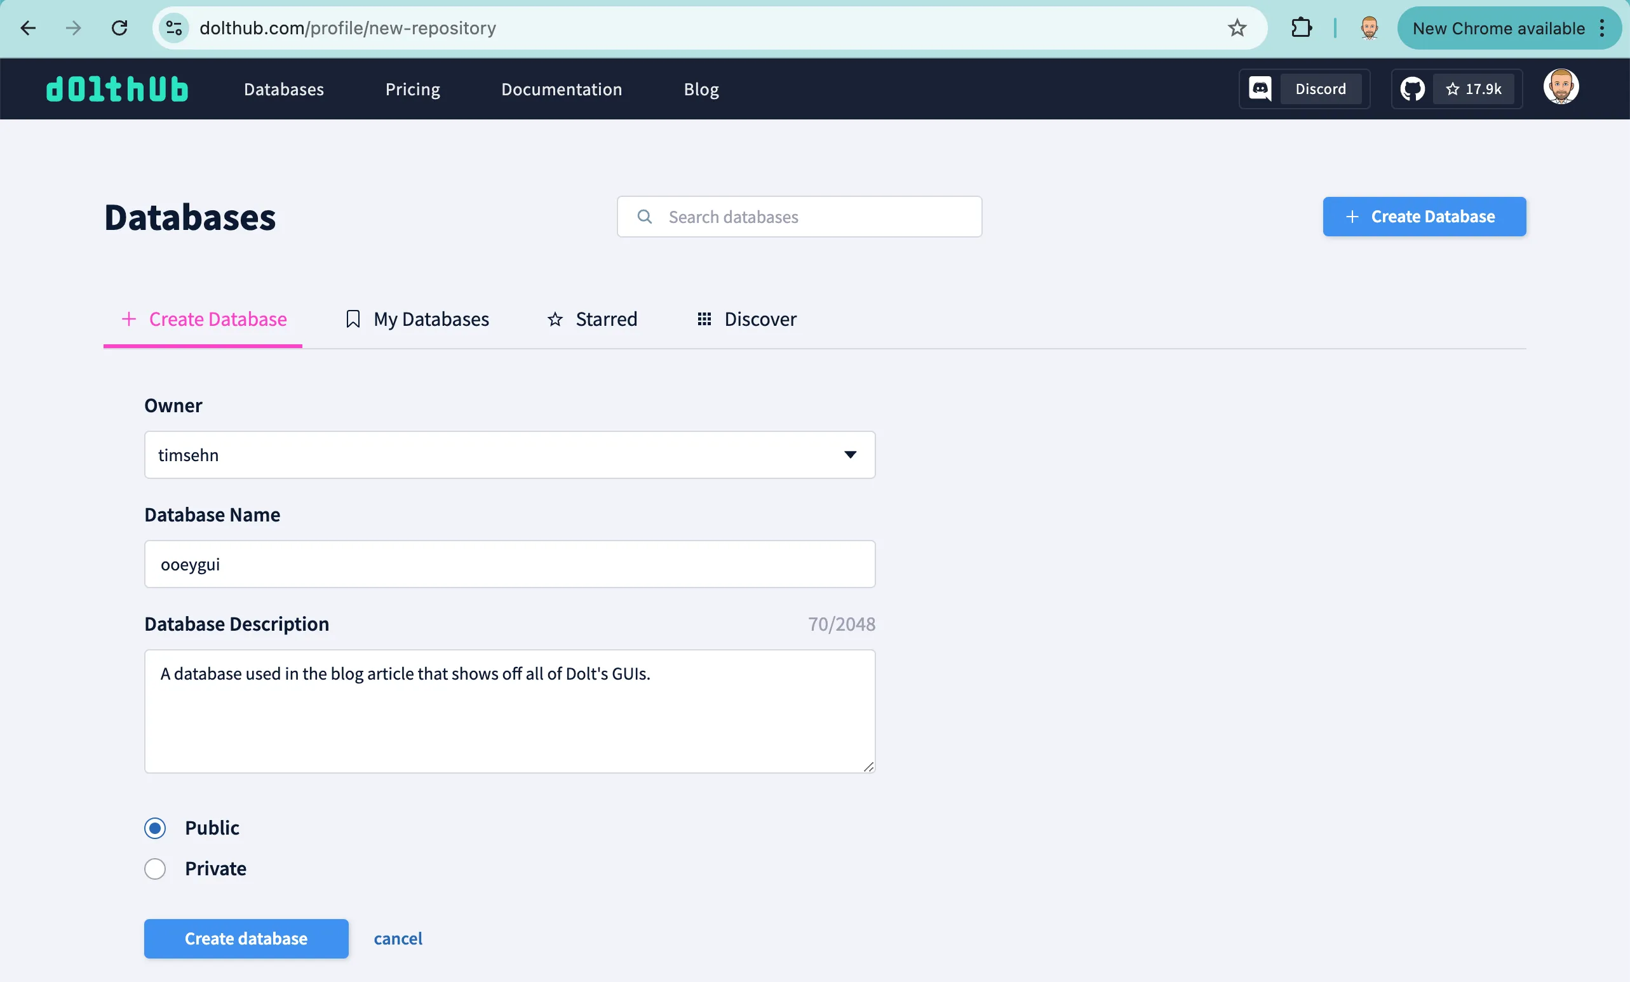Click the grid icon next to Discover
The height and width of the screenshot is (982, 1630).
tap(704, 319)
